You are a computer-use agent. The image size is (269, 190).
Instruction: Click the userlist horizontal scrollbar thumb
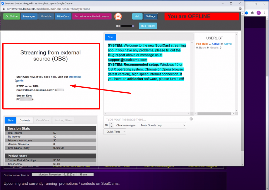coord(214,114)
